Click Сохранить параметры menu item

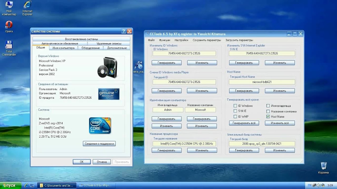[x=207, y=40]
